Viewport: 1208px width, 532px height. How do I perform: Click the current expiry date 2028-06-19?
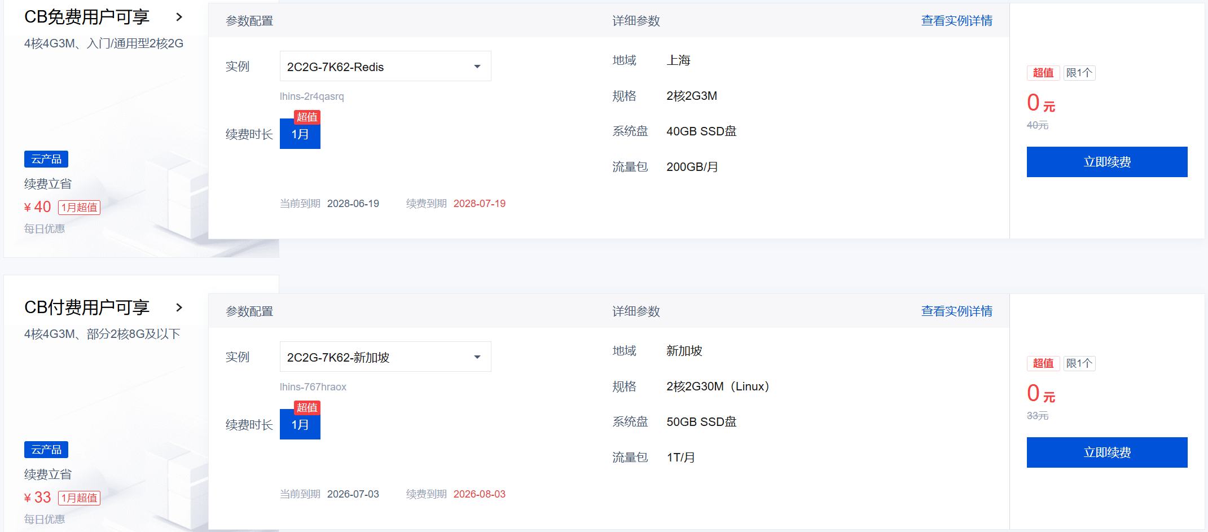(353, 204)
